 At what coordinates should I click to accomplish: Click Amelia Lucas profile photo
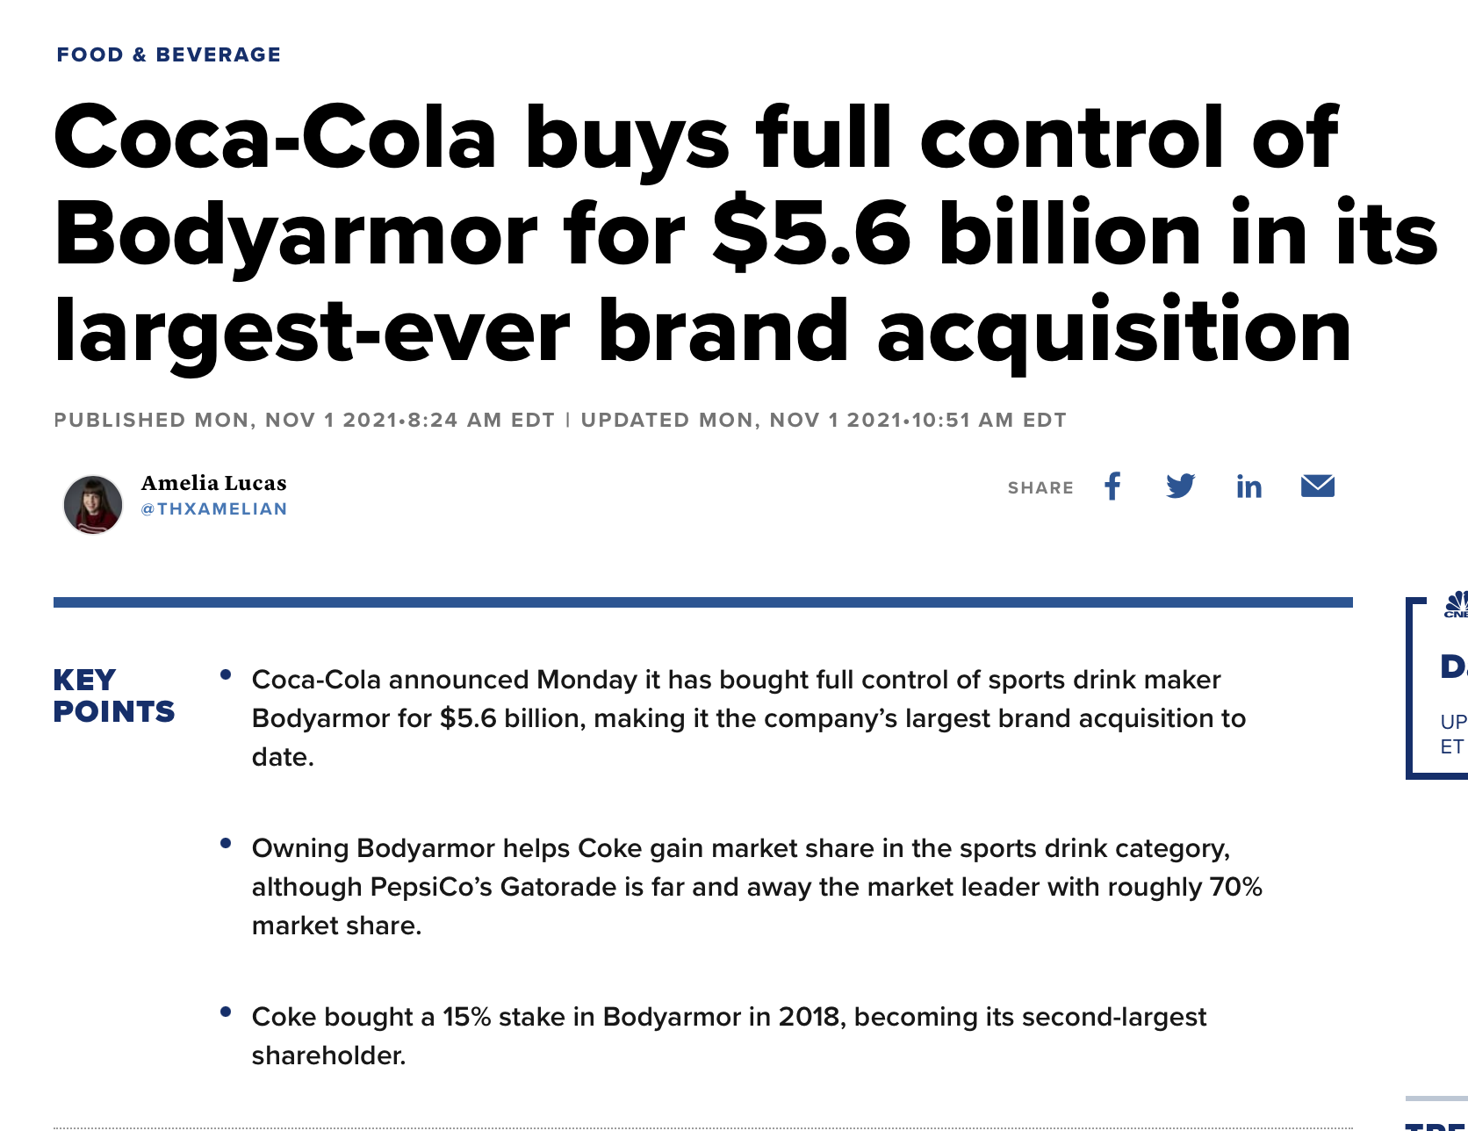93,505
